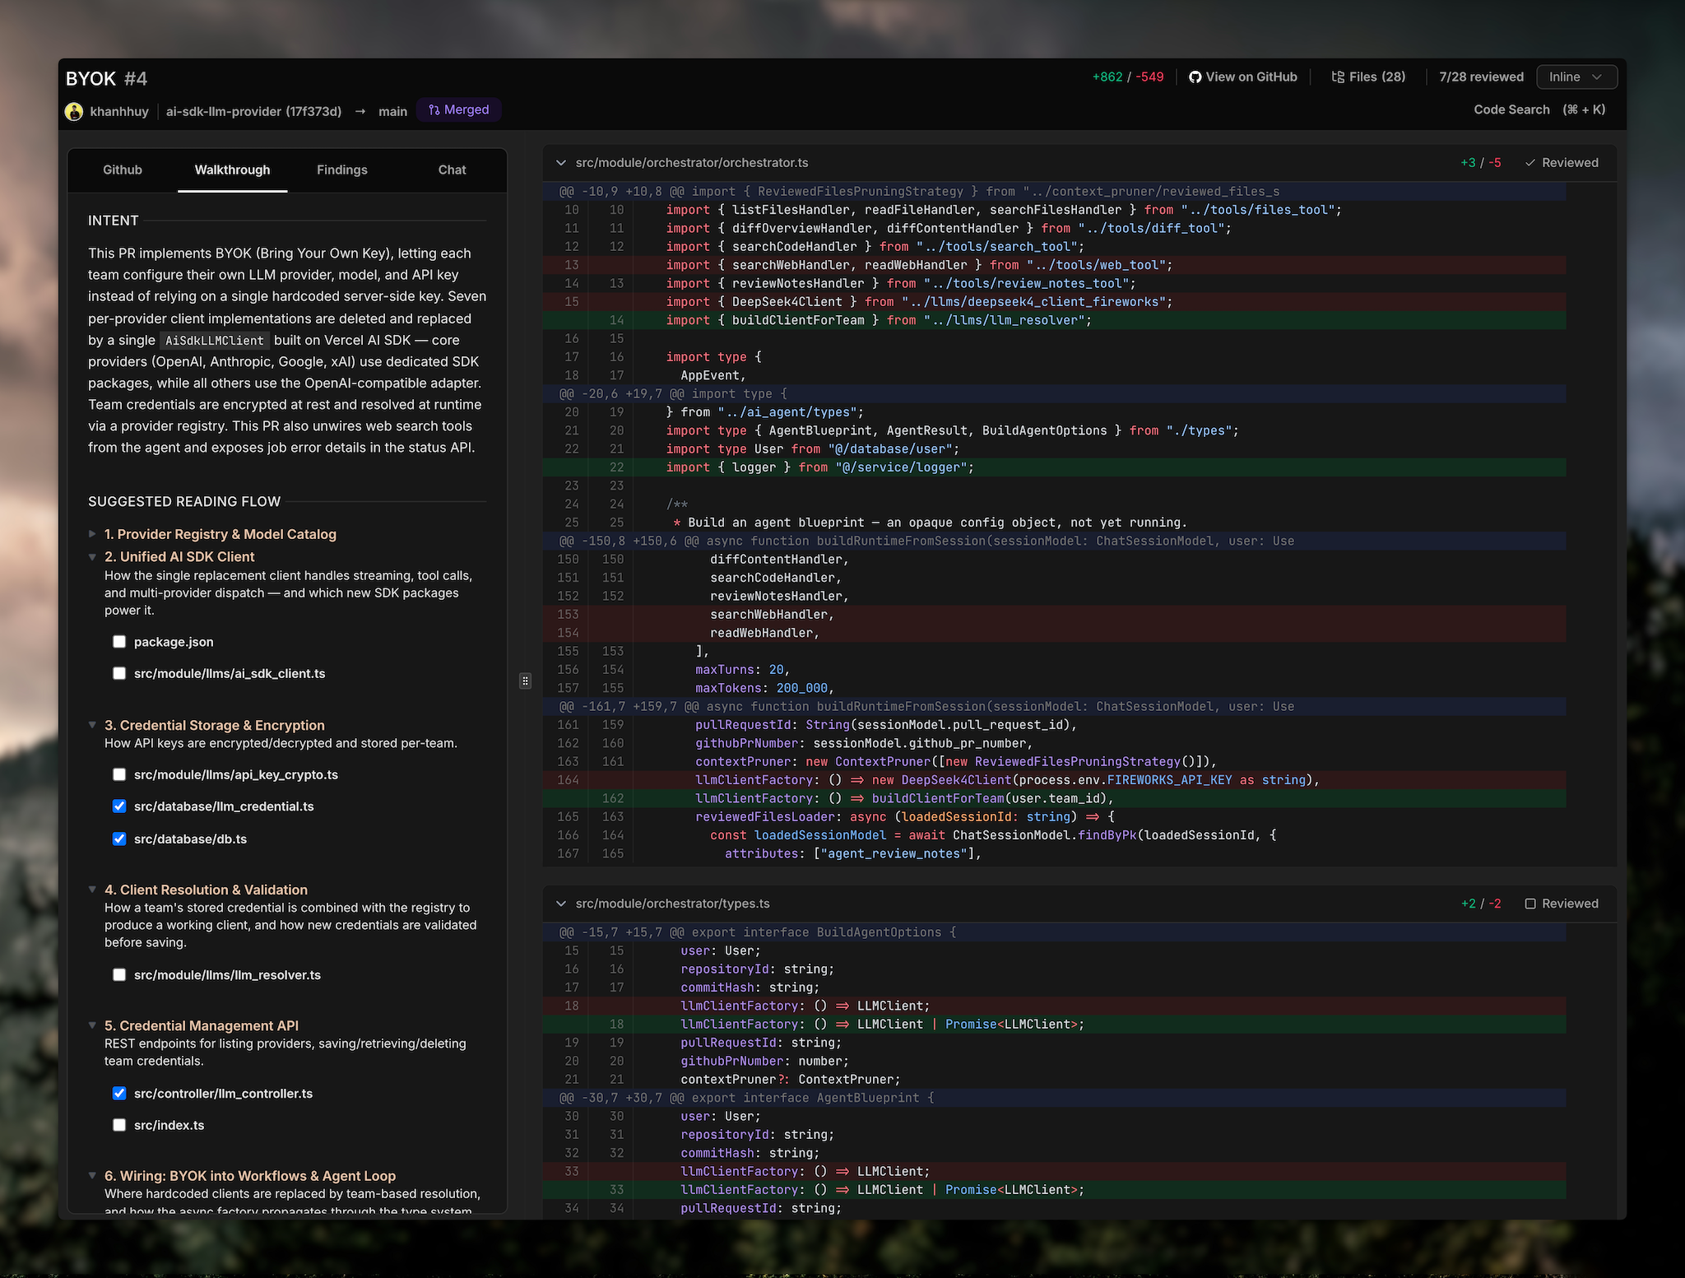Switch to the Chat tab
The height and width of the screenshot is (1278, 1685).
[452, 170]
